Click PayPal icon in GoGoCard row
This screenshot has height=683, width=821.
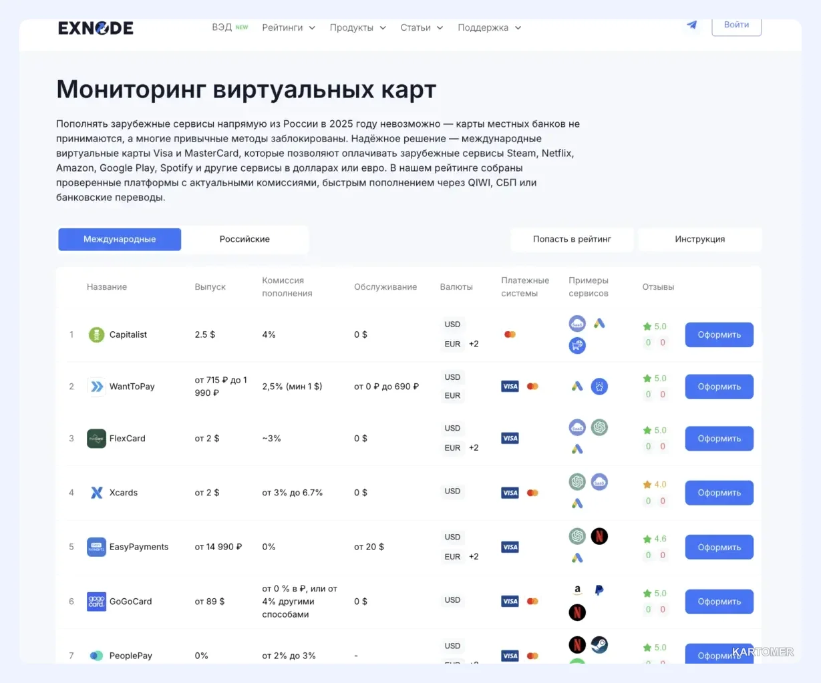pos(599,590)
